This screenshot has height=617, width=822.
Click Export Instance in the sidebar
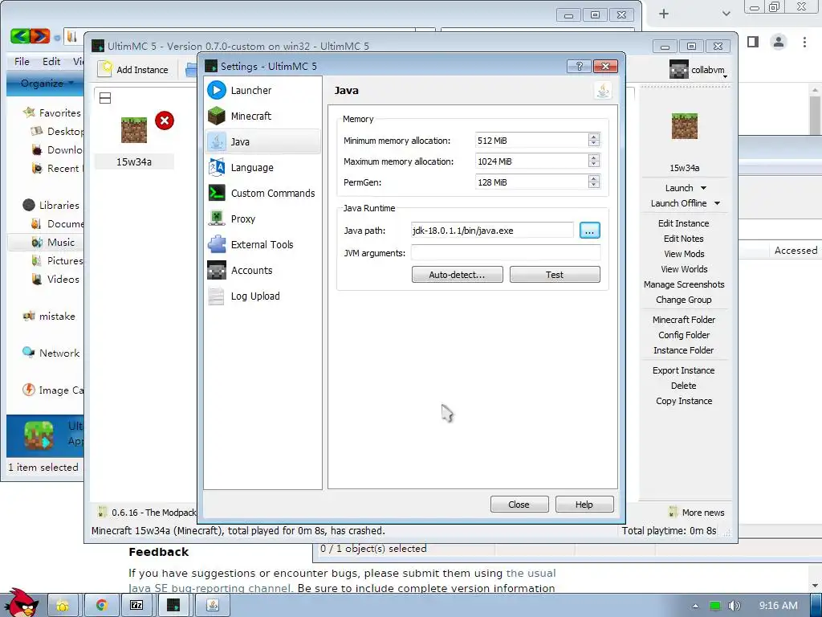(x=684, y=370)
